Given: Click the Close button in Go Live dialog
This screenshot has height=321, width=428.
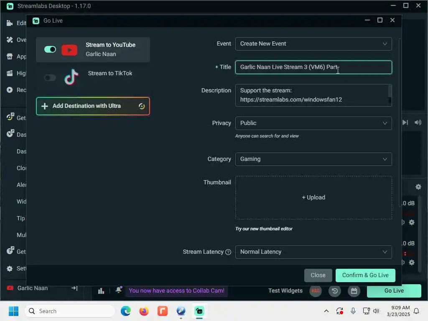Looking at the screenshot, I should 318,275.
